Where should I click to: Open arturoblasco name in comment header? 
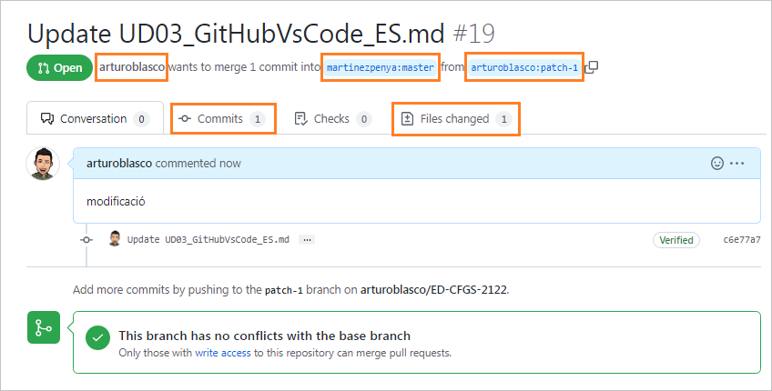[119, 164]
